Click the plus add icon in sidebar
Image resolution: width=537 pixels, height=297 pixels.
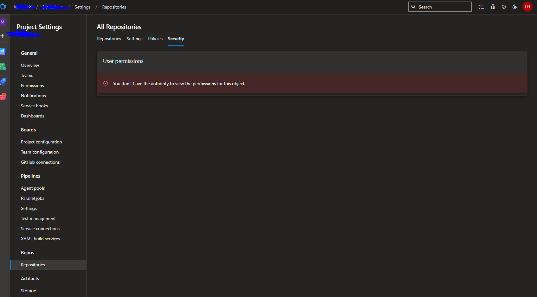tap(3, 36)
